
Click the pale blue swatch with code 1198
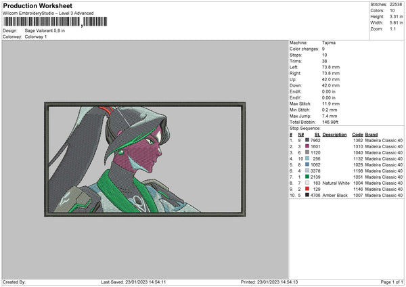(x=307, y=171)
